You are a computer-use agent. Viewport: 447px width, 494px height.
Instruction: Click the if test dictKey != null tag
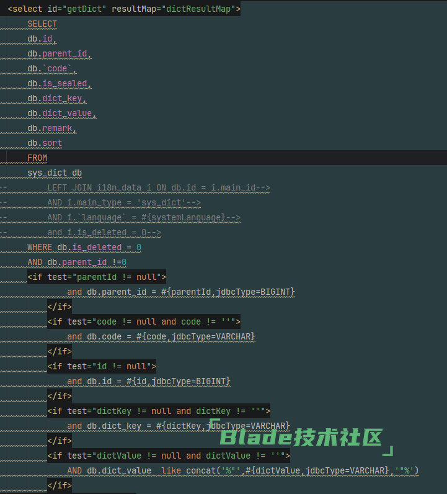[159, 411]
